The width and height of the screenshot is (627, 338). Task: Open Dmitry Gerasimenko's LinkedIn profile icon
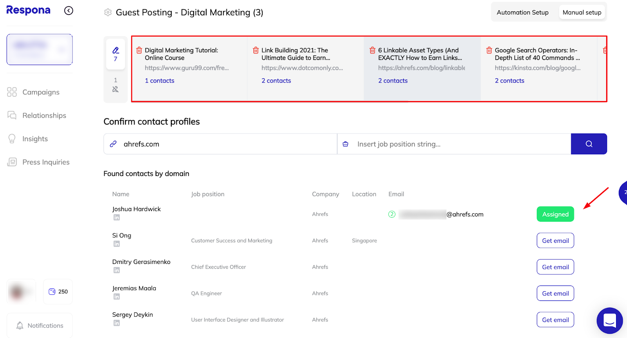click(x=116, y=270)
